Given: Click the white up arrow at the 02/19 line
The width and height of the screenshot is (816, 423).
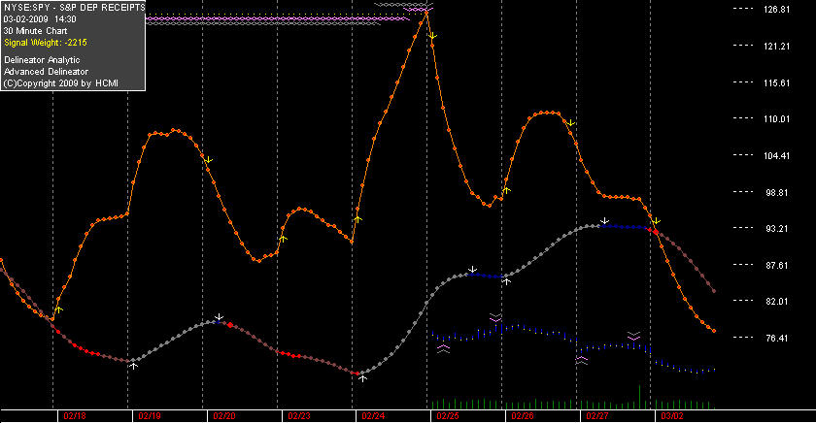Looking at the screenshot, I should point(134,367).
